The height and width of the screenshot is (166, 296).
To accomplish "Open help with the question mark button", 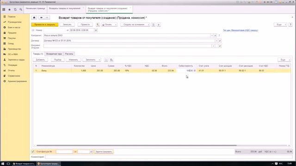I will pos(290,24).
